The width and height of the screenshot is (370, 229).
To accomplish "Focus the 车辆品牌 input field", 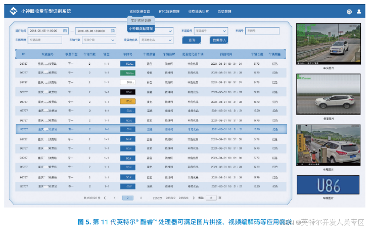I will (45, 40).
